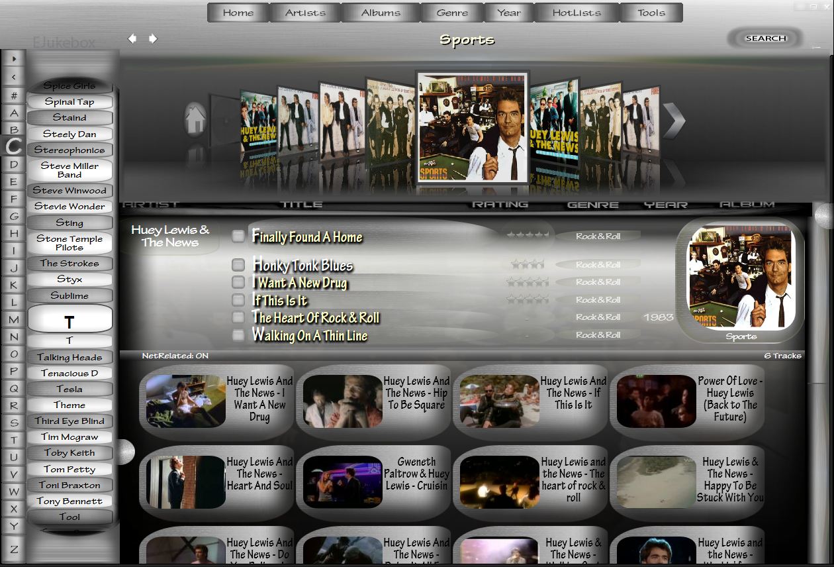Open the I Want A New Drug related video

tap(216, 401)
